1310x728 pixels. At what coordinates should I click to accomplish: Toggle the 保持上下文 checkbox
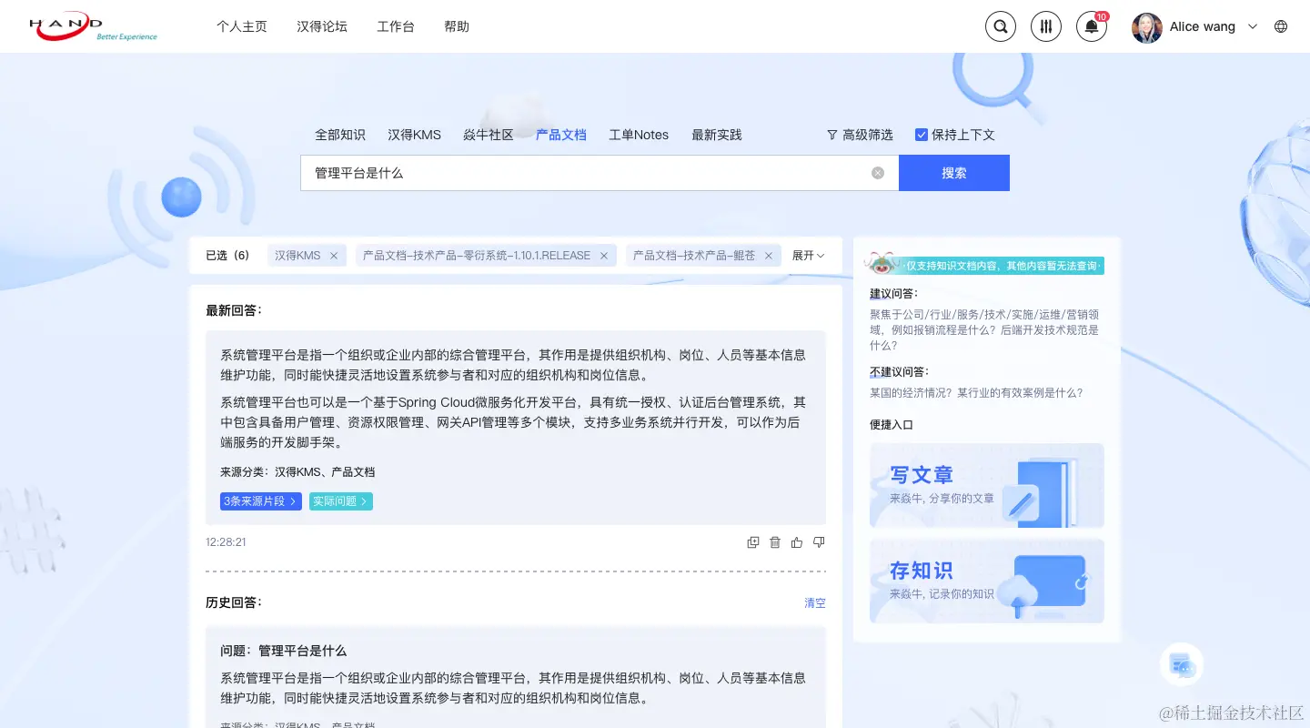click(x=922, y=135)
